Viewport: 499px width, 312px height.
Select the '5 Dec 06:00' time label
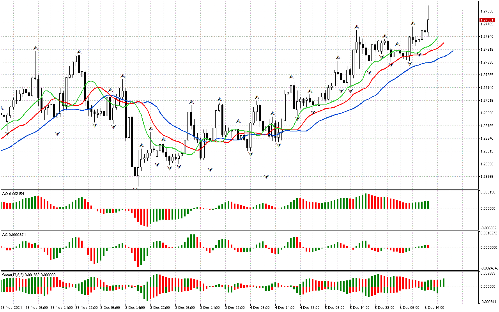[335, 307]
